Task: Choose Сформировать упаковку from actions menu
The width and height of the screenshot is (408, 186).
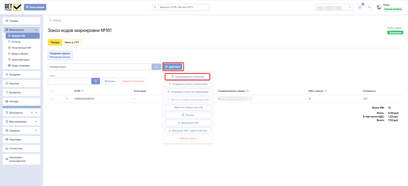Action: click(x=188, y=77)
